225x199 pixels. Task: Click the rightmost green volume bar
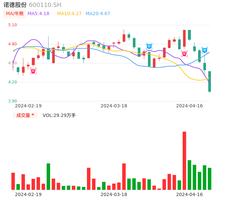click(x=210, y=179)
